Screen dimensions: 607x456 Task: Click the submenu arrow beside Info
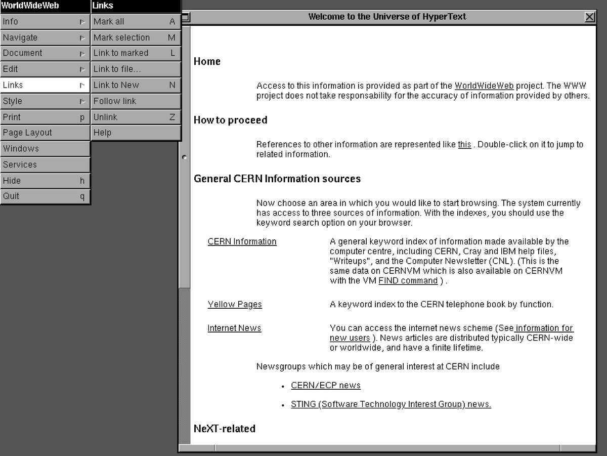(82, 22)
